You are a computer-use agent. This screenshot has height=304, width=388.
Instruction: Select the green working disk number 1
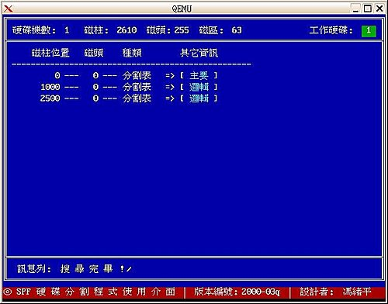coord(369,30)
